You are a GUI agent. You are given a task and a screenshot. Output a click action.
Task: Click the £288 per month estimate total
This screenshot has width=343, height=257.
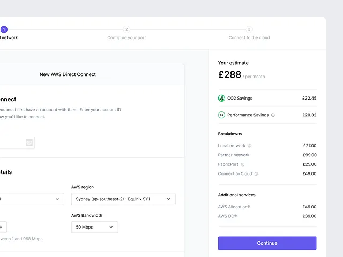(230, 75)
